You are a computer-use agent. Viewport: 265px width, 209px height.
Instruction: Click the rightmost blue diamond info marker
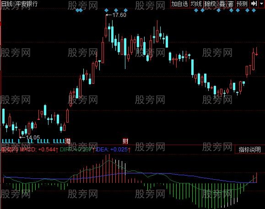tap(254, 11)
